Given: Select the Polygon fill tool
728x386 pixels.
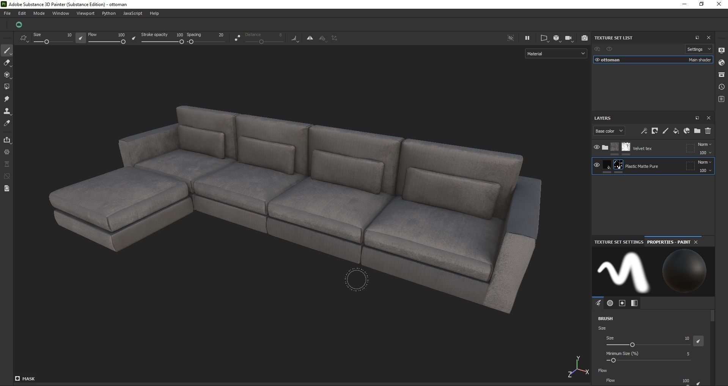Looking at the screenshot, I should (6, 87).
